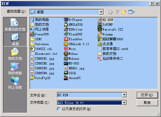Select the MS-DOS shortcut icon
The image size is (161, 117).
click(x=66, y=63)
